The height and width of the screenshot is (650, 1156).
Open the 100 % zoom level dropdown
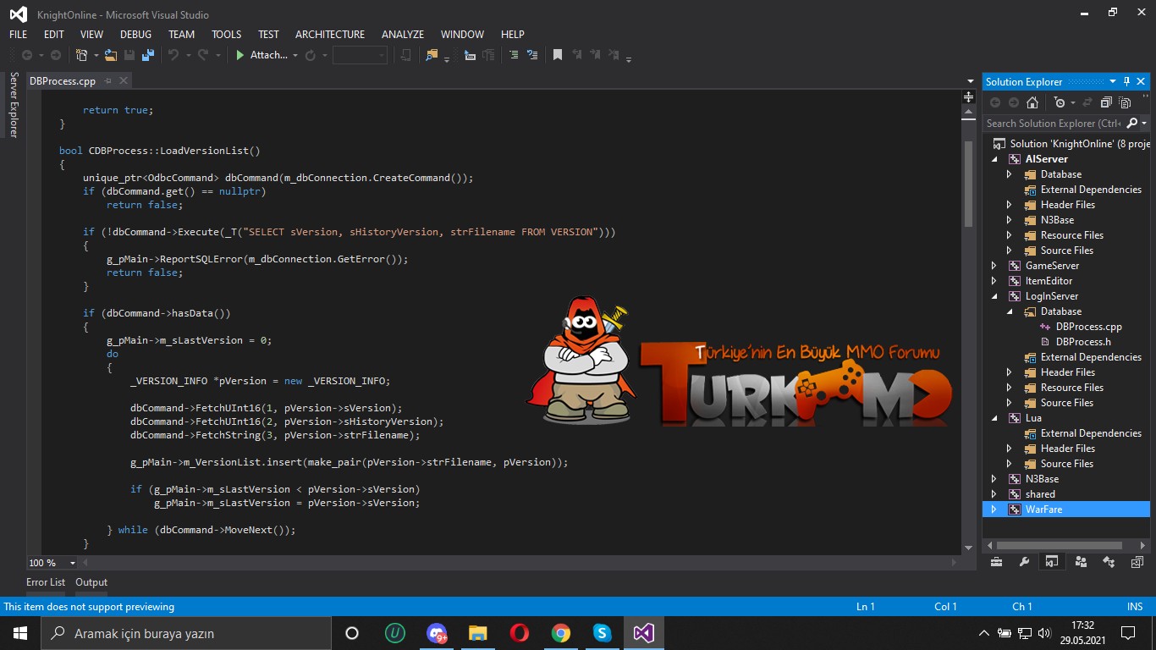pyautogui.click(x=73, y=563)
